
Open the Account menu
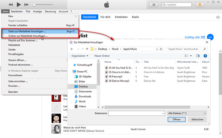click(x=63, y=11)
